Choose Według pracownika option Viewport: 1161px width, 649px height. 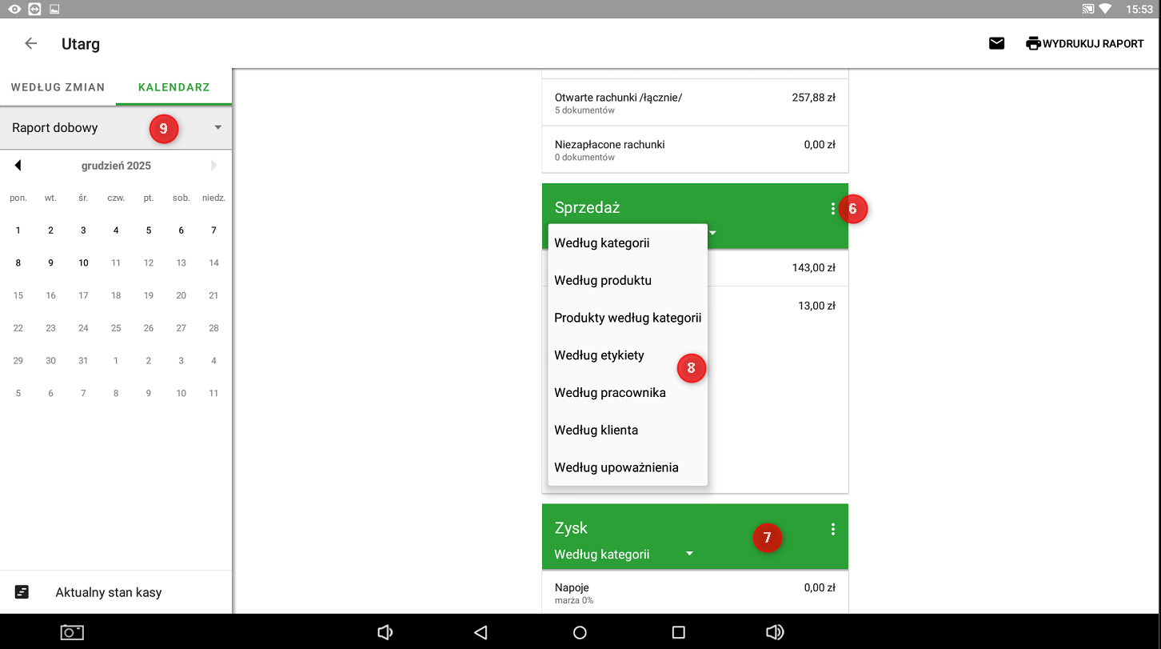pos(609,393)
